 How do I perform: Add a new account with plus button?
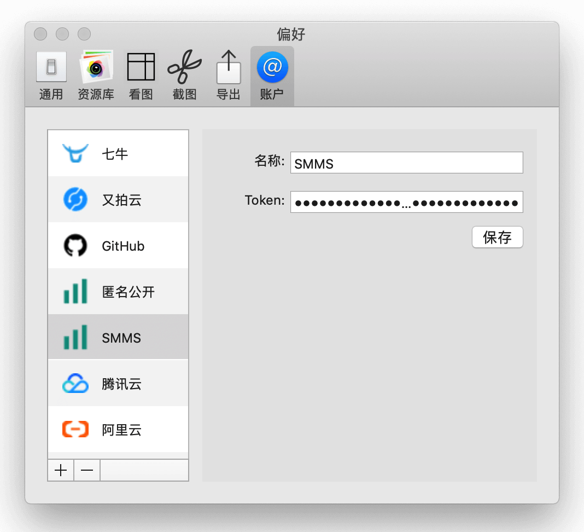(x=61, y=470)
